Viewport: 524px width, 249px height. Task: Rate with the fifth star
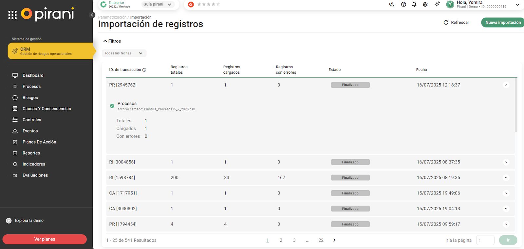(218, 4)
